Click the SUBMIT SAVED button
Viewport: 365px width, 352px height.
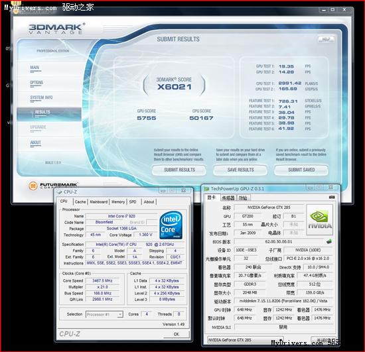301,170
